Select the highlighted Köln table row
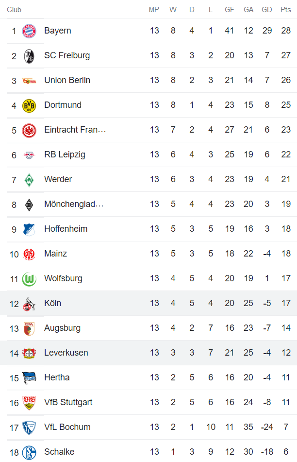The height and width of the screenshot is (462, 297). point(148,303)
